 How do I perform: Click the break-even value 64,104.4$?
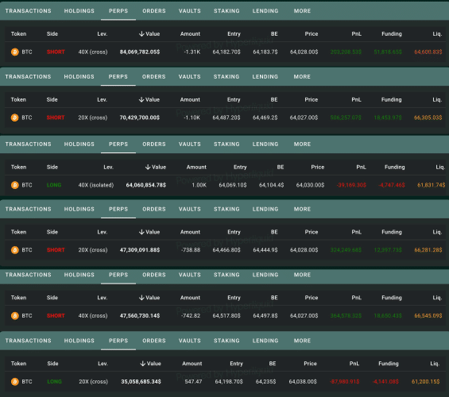(x=272, y=185)
